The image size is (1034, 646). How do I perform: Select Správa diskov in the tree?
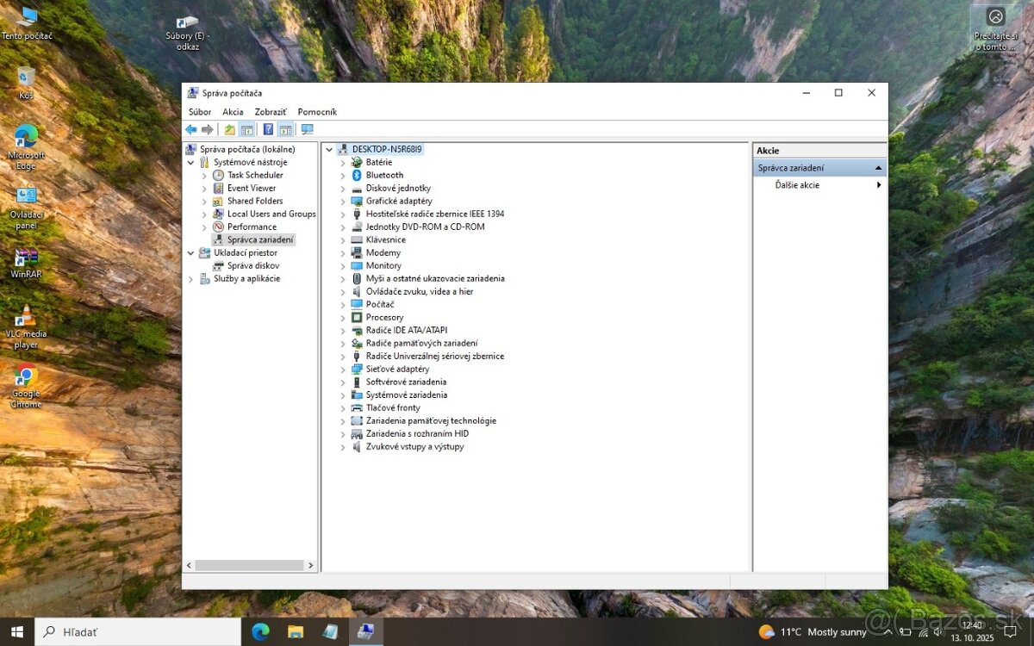tap(253, 265)
